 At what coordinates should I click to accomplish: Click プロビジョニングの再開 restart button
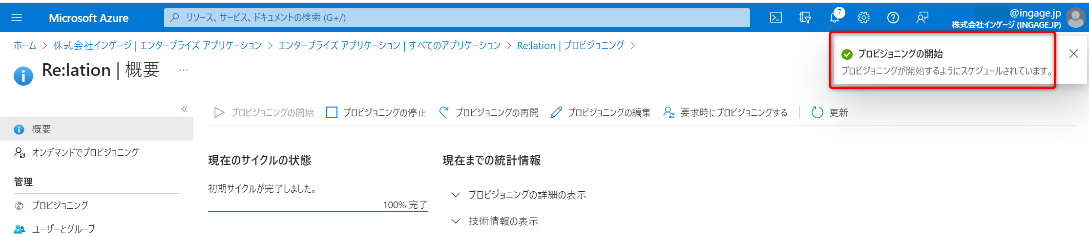tap(489, 113)
